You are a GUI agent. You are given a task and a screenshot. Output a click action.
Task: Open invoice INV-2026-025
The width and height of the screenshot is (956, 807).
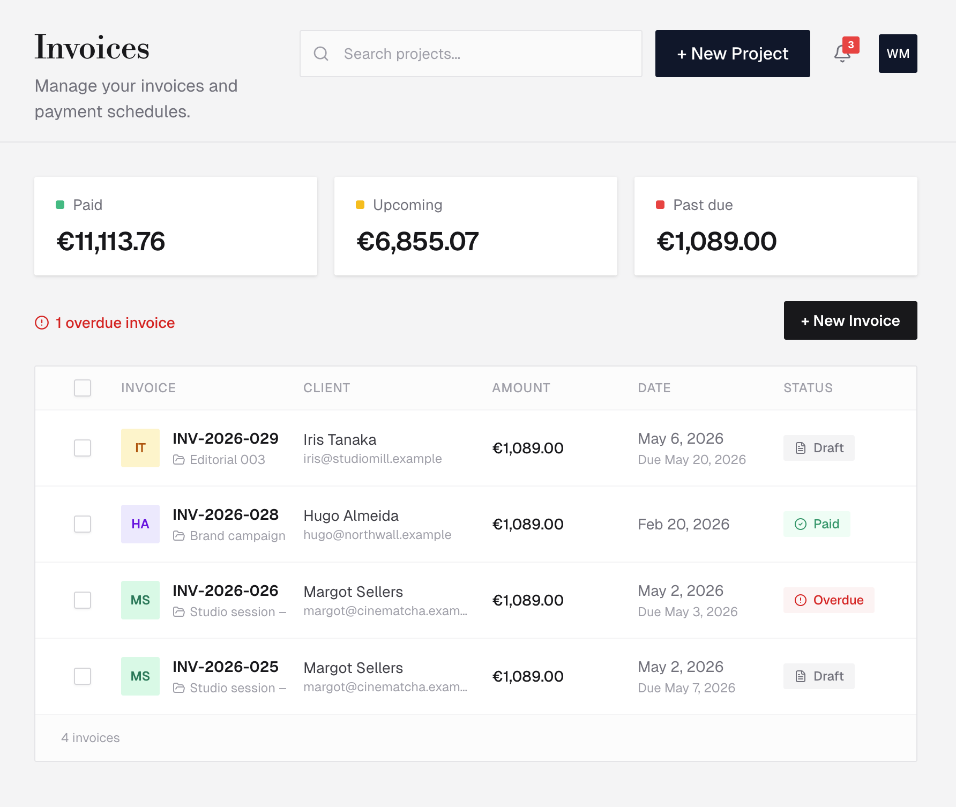[226, 667]
